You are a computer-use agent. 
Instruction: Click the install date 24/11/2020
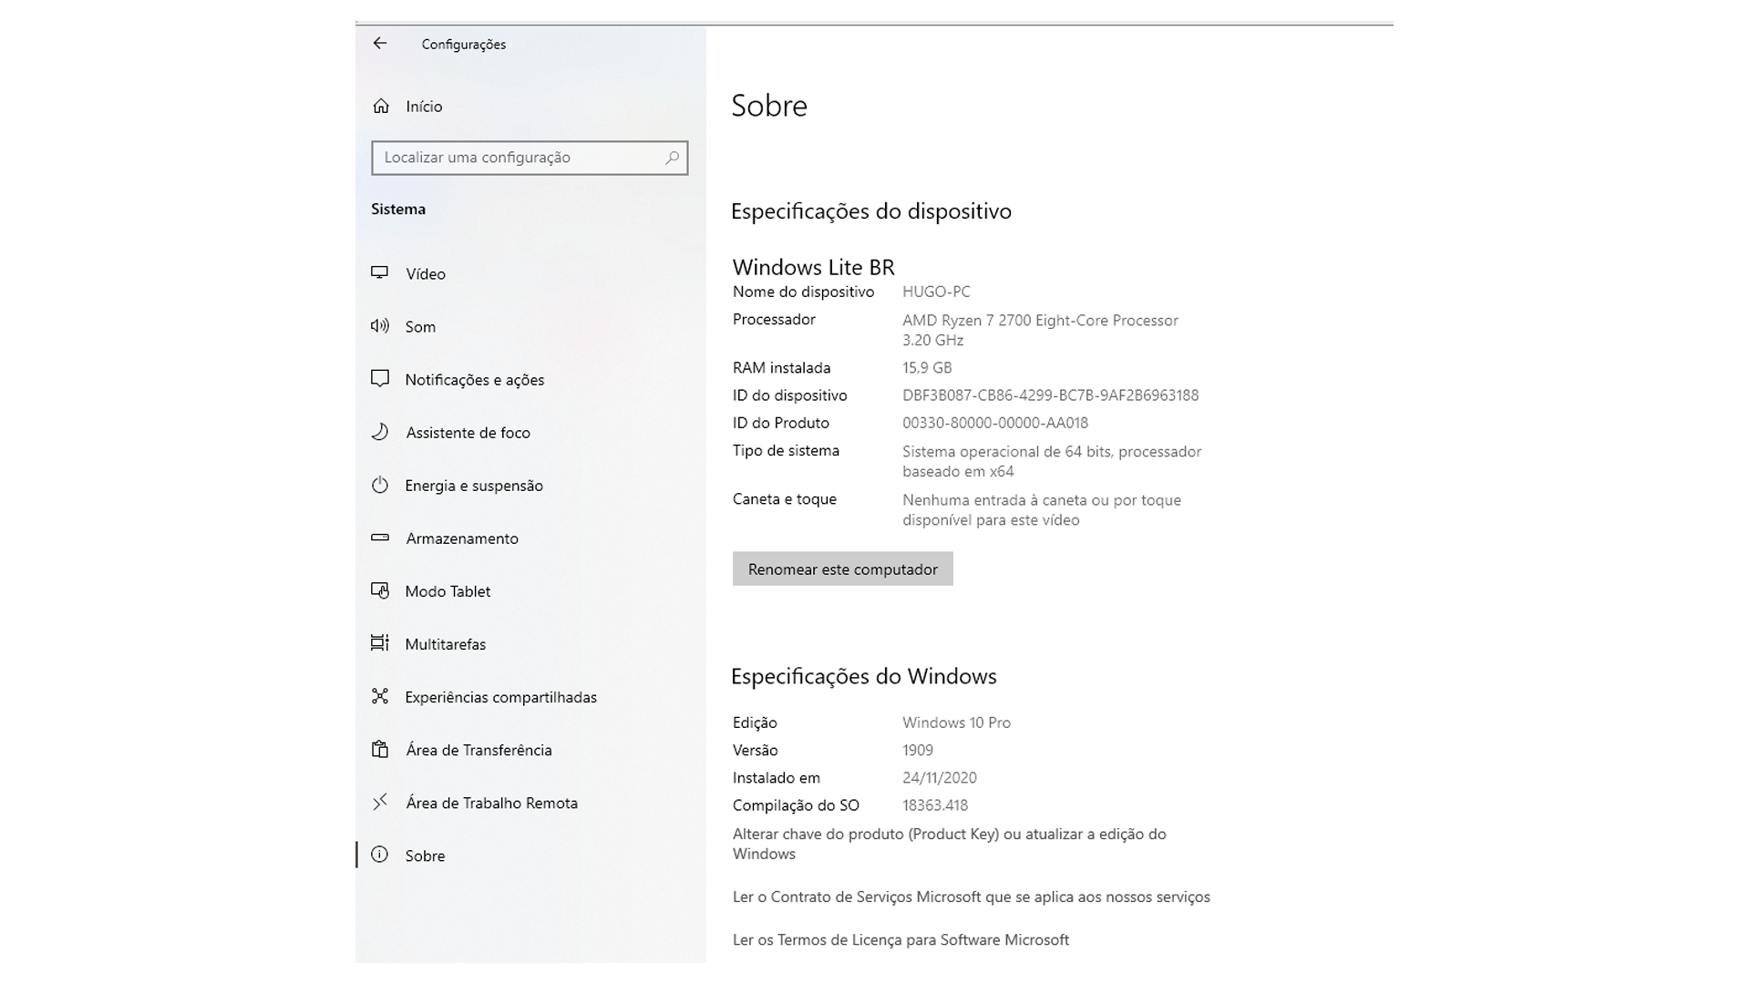940,778
